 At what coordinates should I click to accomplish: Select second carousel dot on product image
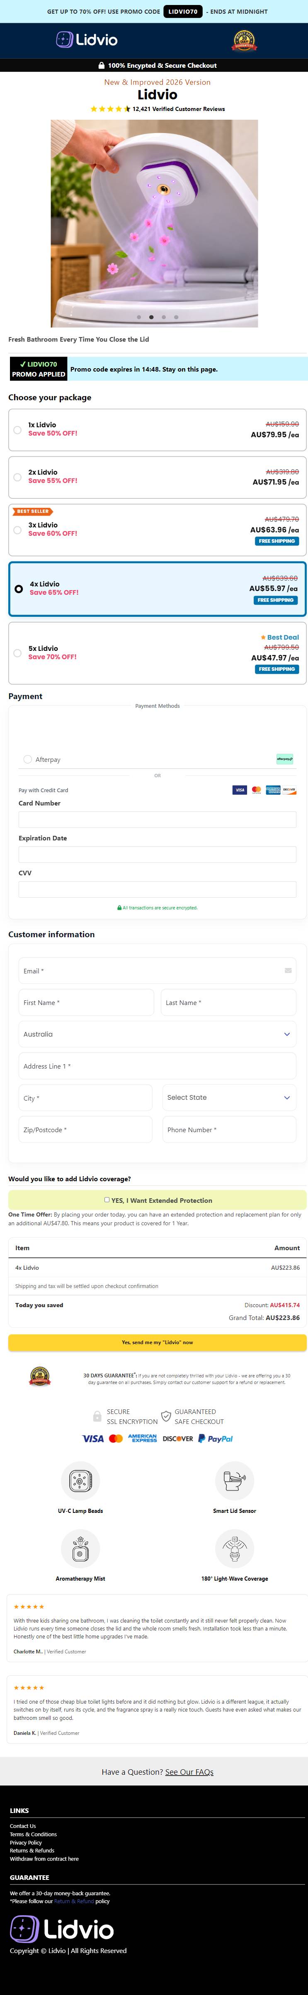(151, 317)
